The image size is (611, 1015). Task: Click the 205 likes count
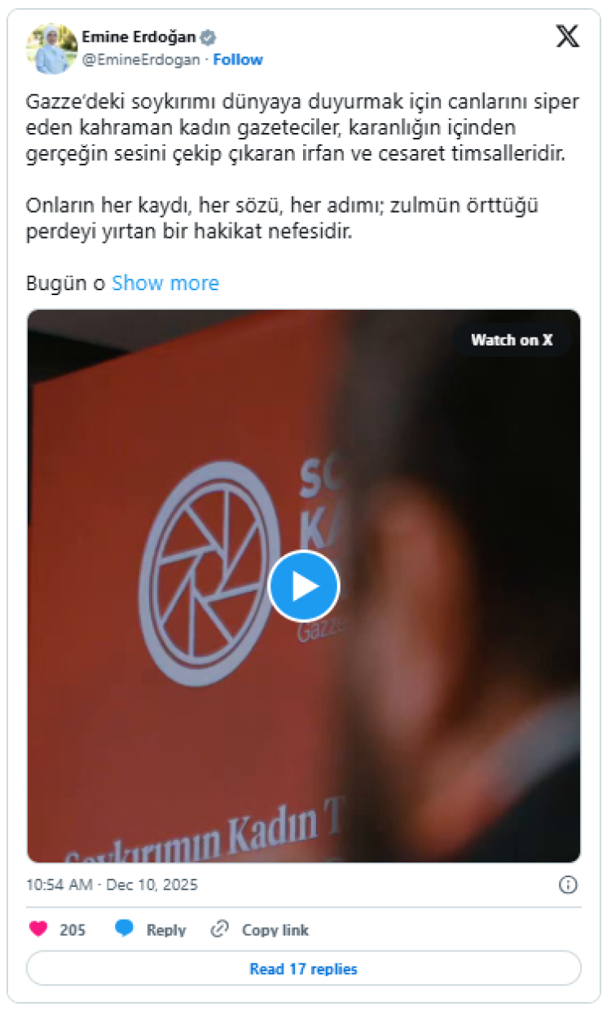[73, 930]
